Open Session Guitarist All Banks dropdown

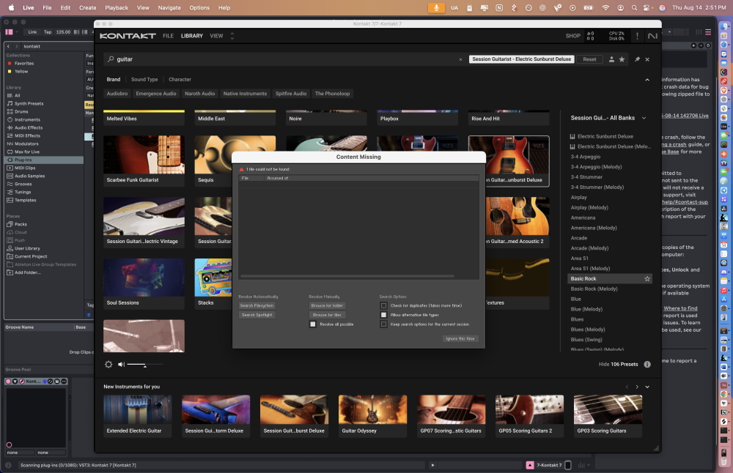click(x=608, y=118)
